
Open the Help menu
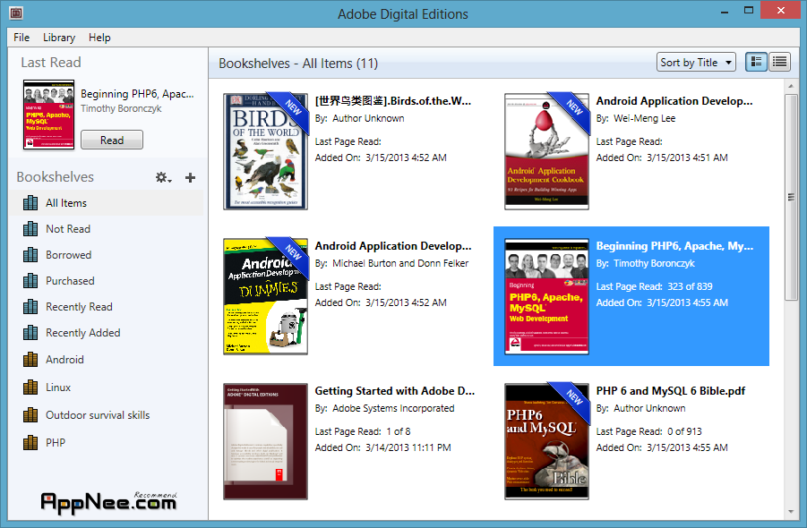[x=99, y=38]
